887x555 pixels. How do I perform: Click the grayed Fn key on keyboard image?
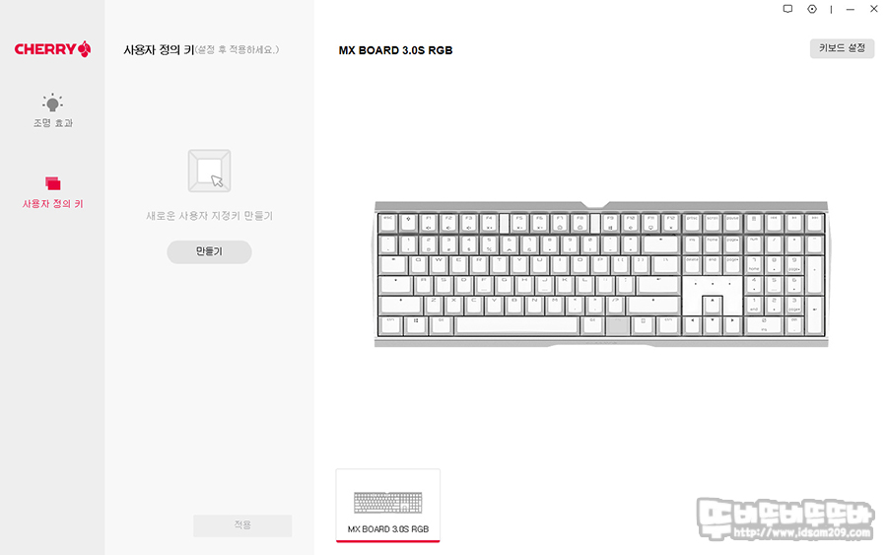[618, 325]
